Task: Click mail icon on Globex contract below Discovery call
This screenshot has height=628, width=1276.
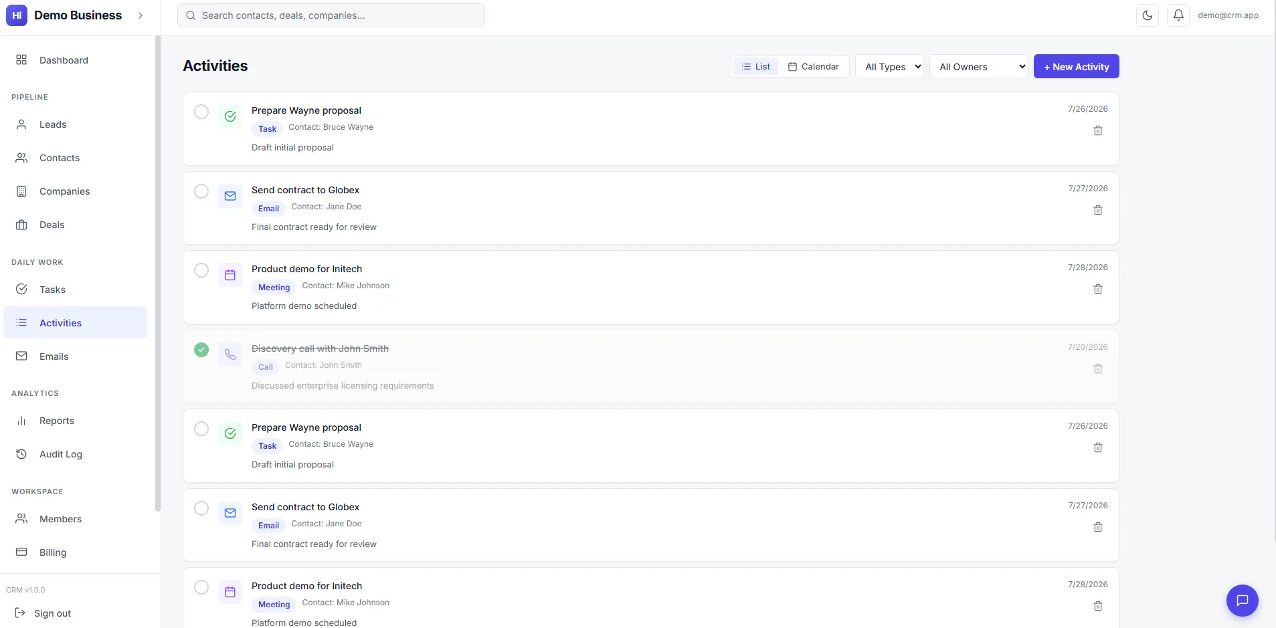Action: click(230, 513)
